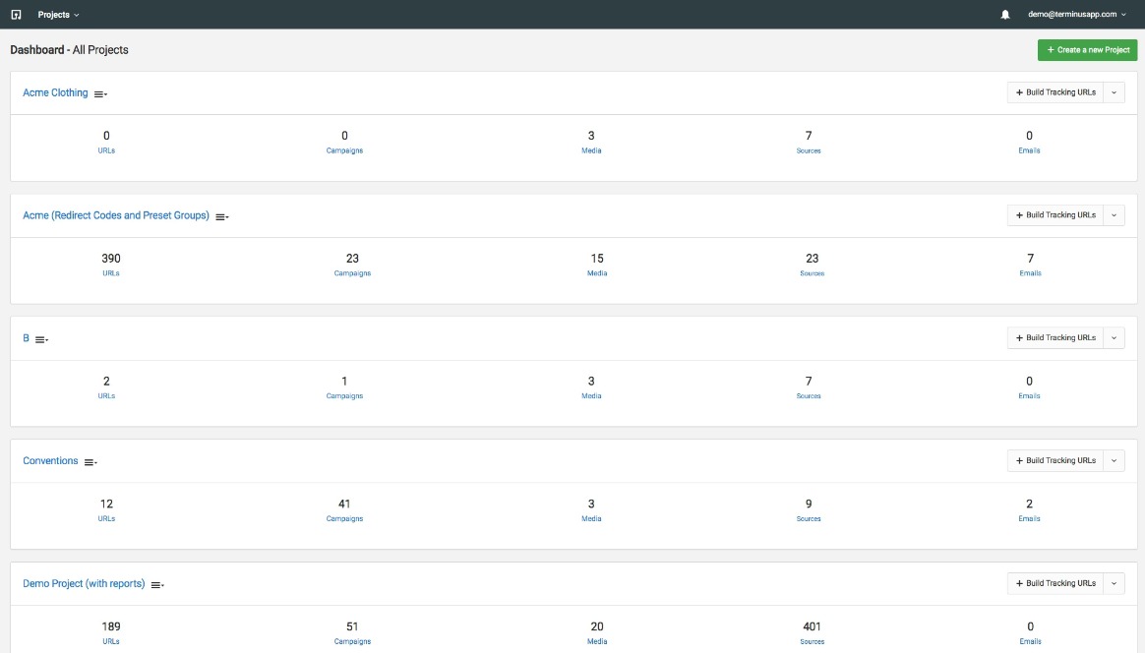1145x653 pixels.
Task: Open the Acme Clothing project link
Action: tap(55, 92)
